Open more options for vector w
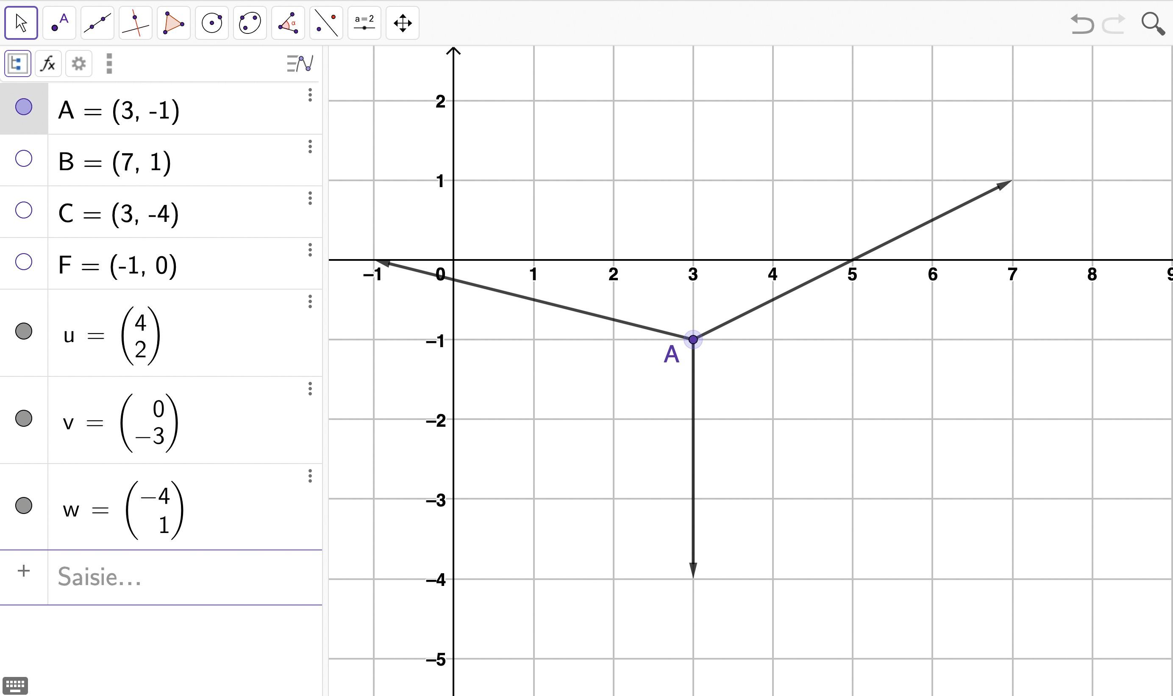Image resolution: width=1173 pixels, height=696 pixels. (310, 476)
